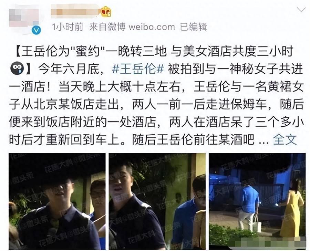Screen dimensions: 310x251
Task: Open the post options chevron menu
Action: [x=301, y=10]
